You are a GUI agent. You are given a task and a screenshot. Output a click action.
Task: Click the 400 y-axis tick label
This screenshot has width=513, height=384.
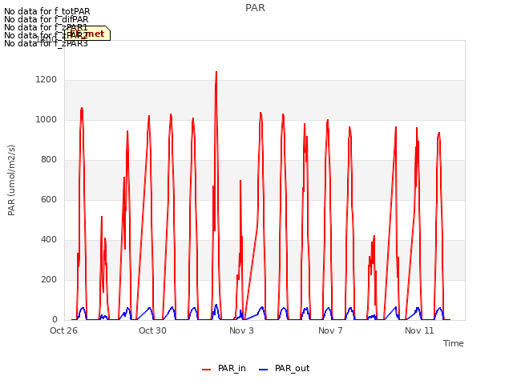tap(49, 240)
